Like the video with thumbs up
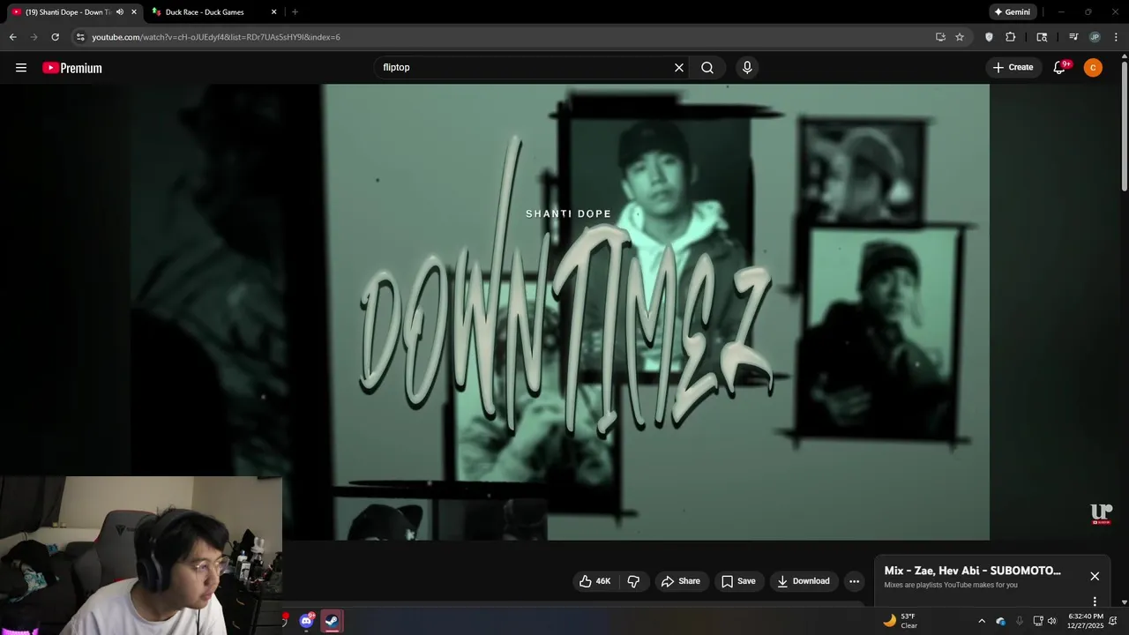The width and height of the screenshot is (1129, 635). [594, 581]
